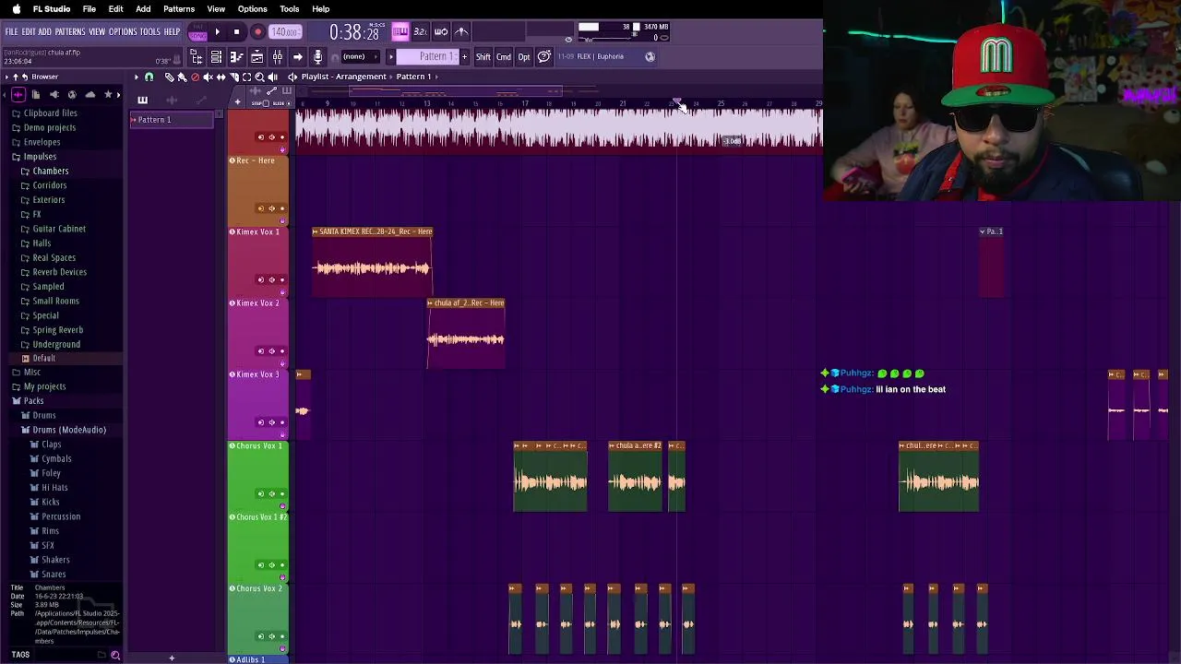Open the in-app PATTERNS menu
Screen dimensions: 1181x664
click(70, 31)
